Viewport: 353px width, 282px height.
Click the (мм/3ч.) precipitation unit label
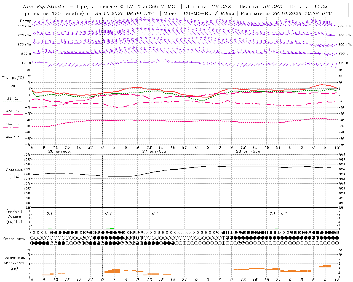pos(14,211)
